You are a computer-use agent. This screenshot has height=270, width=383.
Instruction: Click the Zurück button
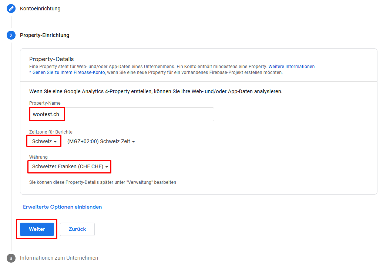pyautogui.click(x=77, y=229)
